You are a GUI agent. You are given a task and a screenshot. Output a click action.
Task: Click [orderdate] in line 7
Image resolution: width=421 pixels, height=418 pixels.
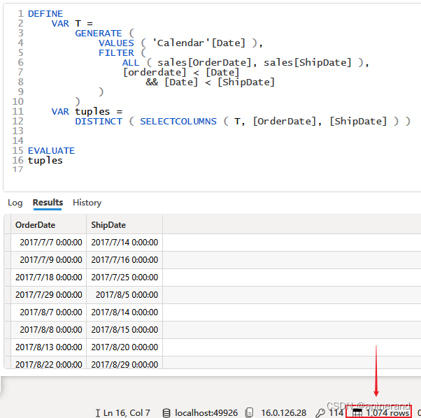click(x=155, y=73)
